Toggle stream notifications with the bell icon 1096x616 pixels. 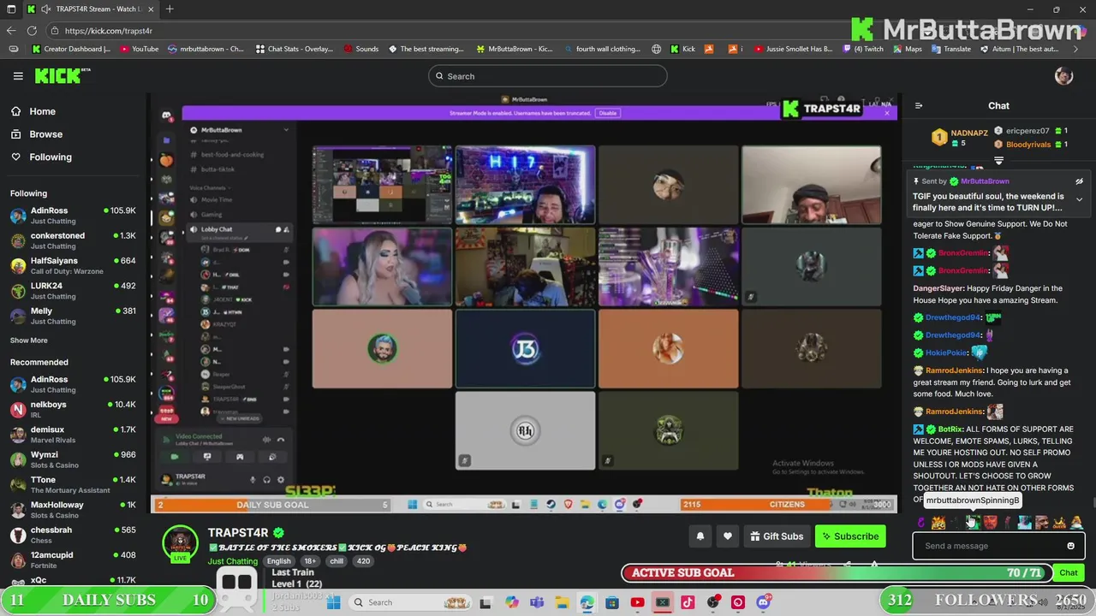tap(700, 536)
